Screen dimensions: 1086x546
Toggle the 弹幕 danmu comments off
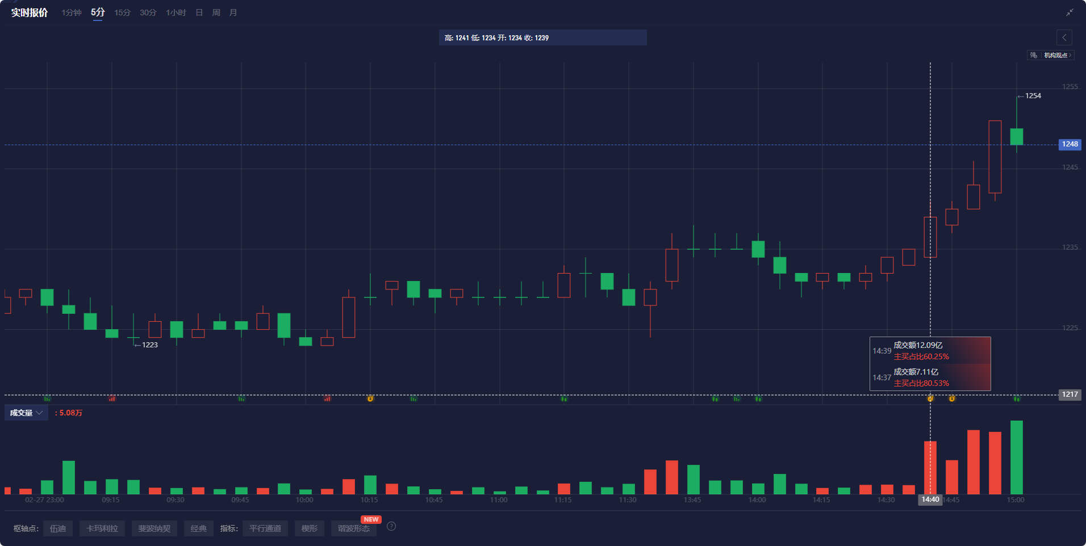[1033, 55]
